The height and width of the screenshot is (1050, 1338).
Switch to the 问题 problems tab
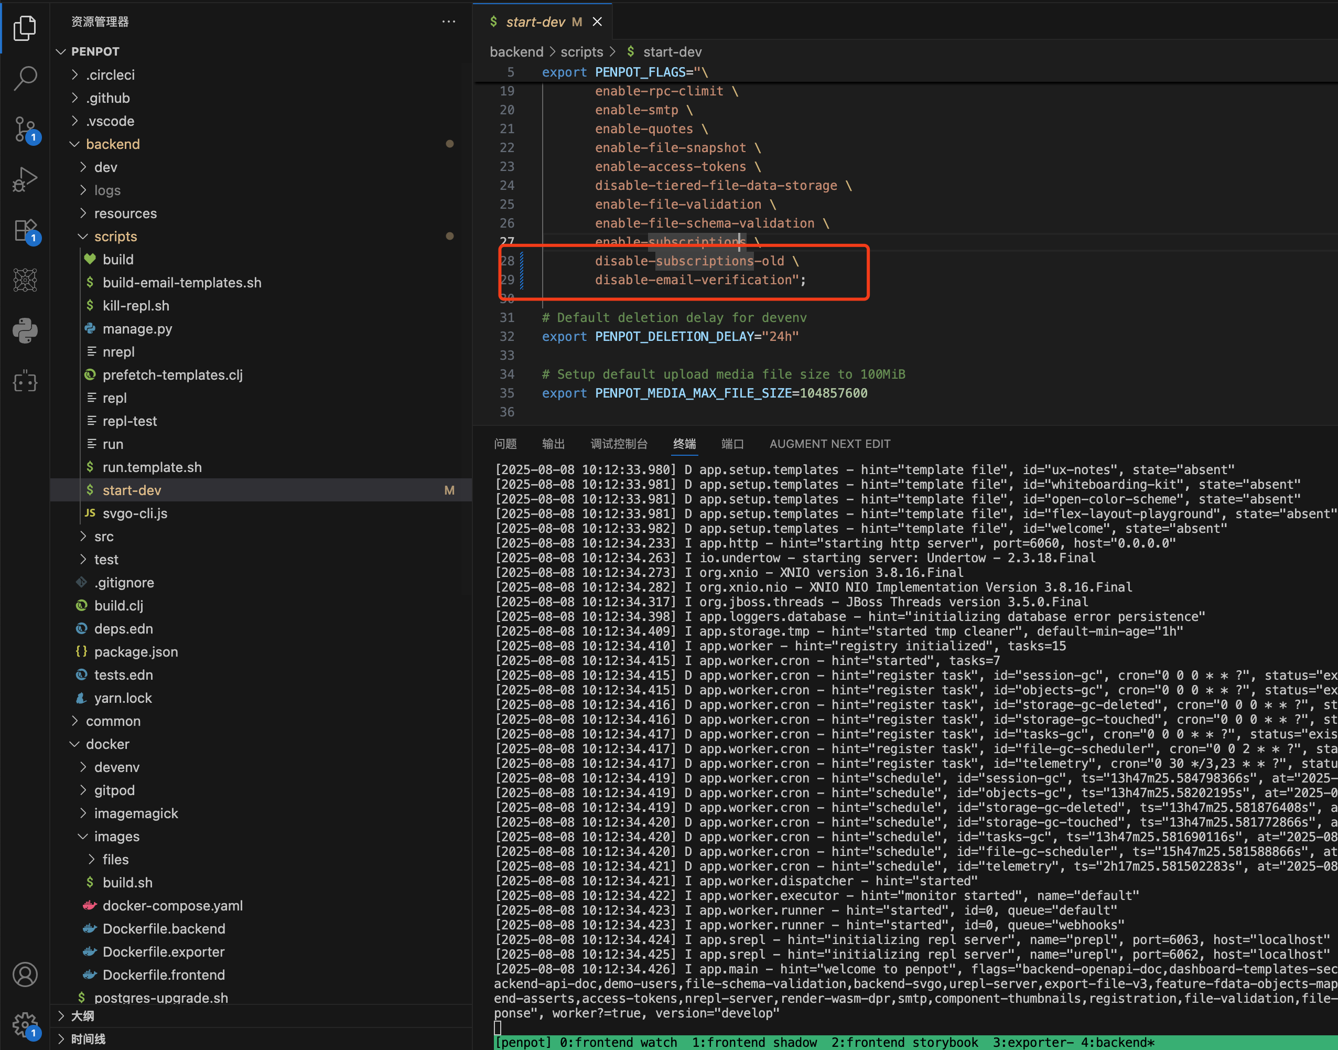tap(505, 444)
